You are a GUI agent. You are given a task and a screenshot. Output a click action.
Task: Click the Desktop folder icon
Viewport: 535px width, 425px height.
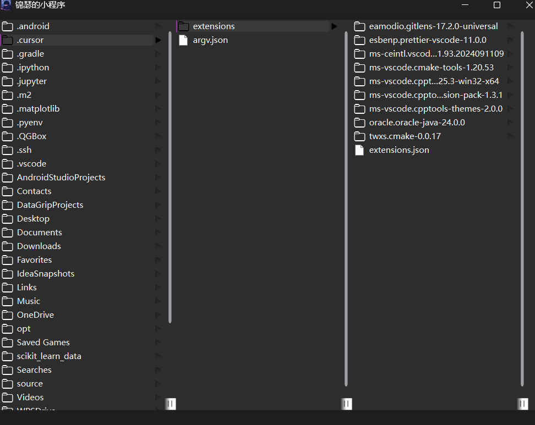pyautogui.click(x=8, y=218)
